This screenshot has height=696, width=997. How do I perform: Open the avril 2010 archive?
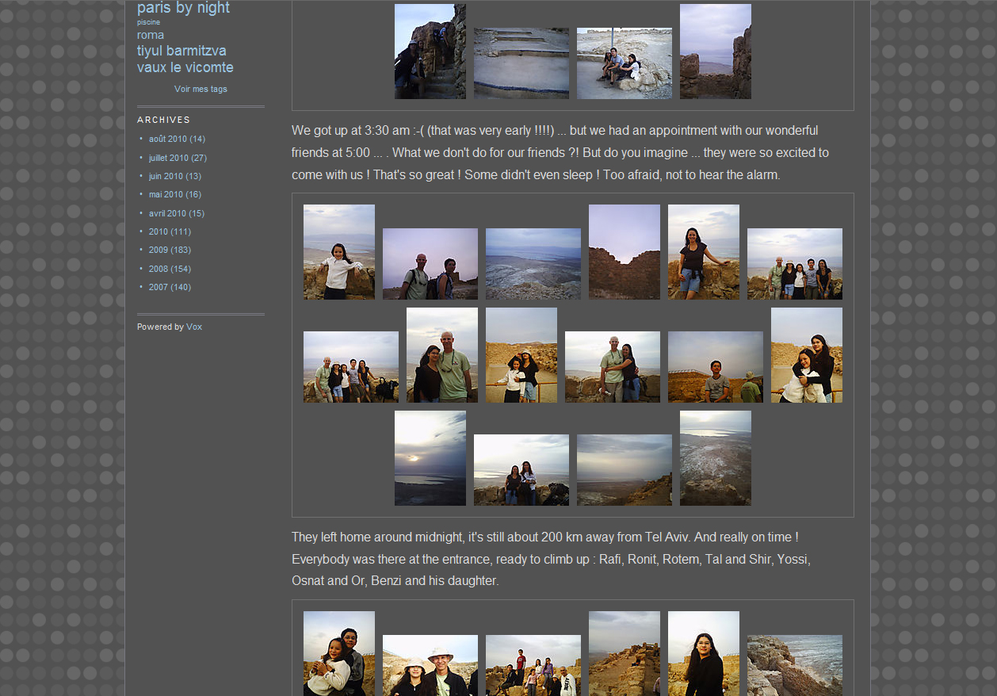pos(167,213)
